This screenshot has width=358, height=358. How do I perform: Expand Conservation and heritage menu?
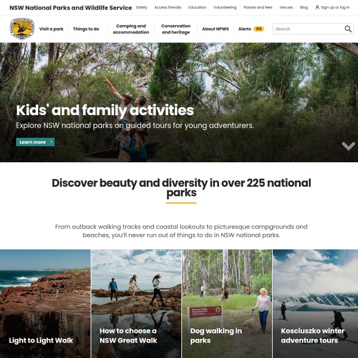[176, 29]
